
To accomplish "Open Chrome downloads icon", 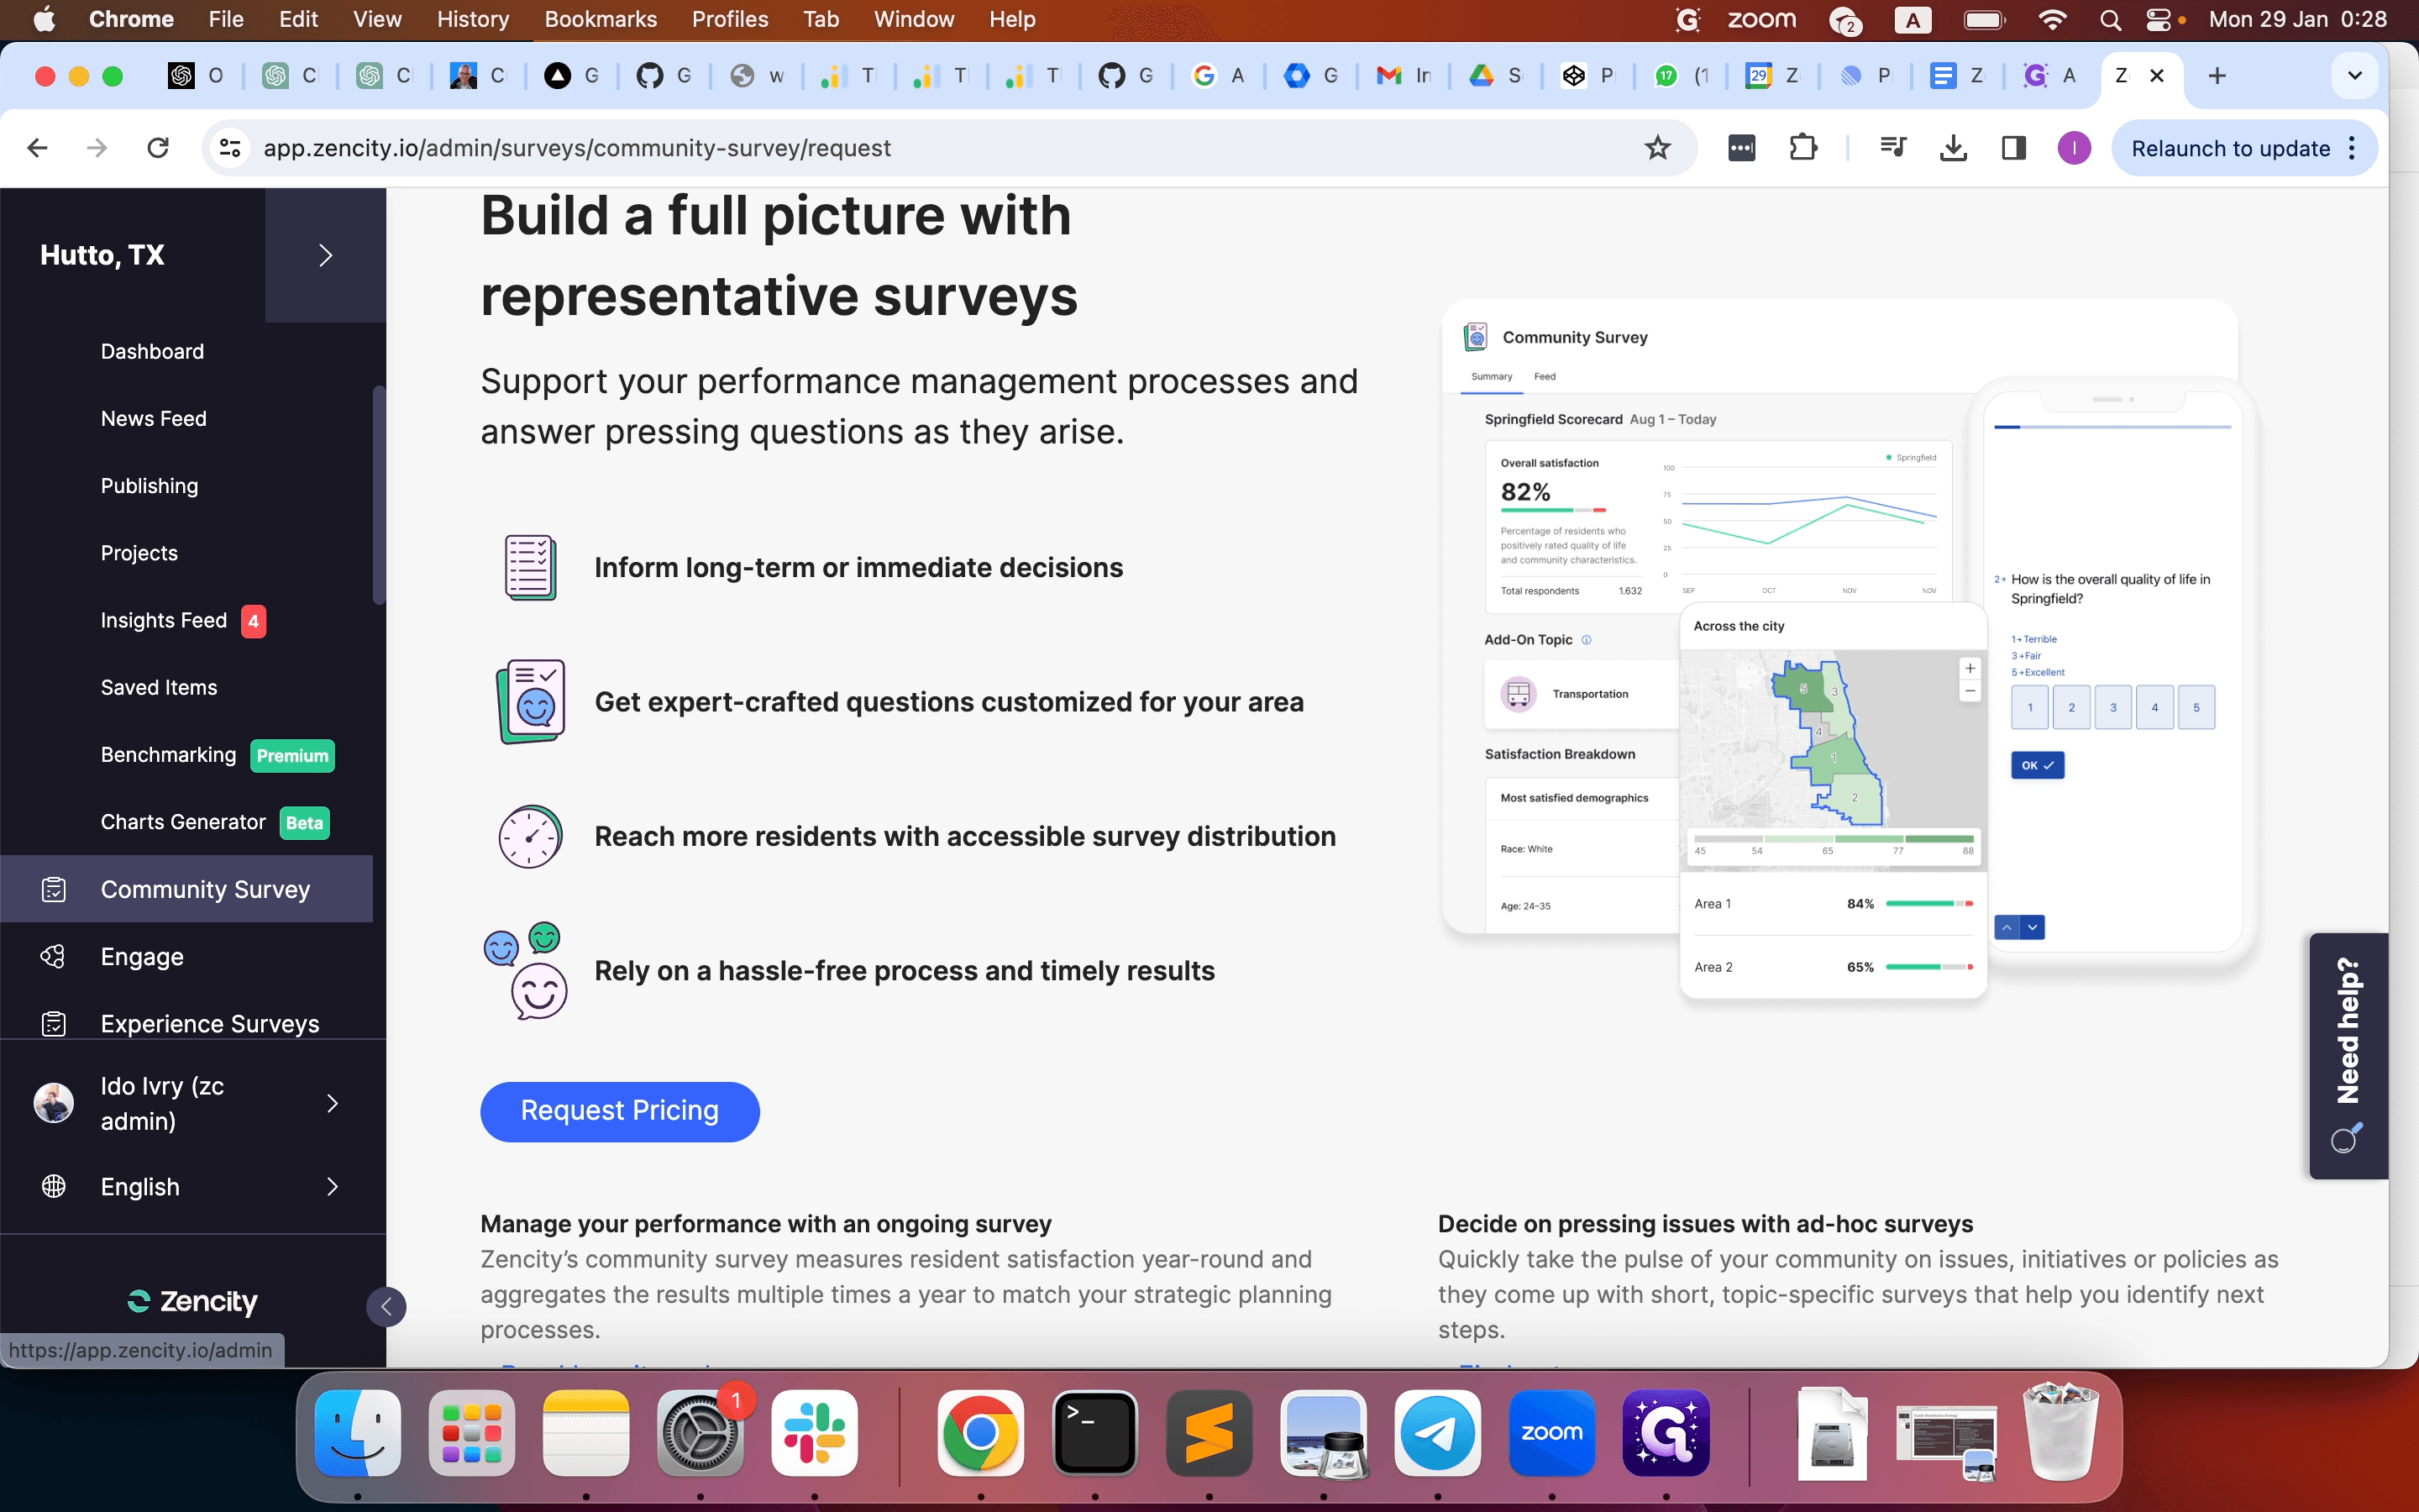I will [1952, 148].
